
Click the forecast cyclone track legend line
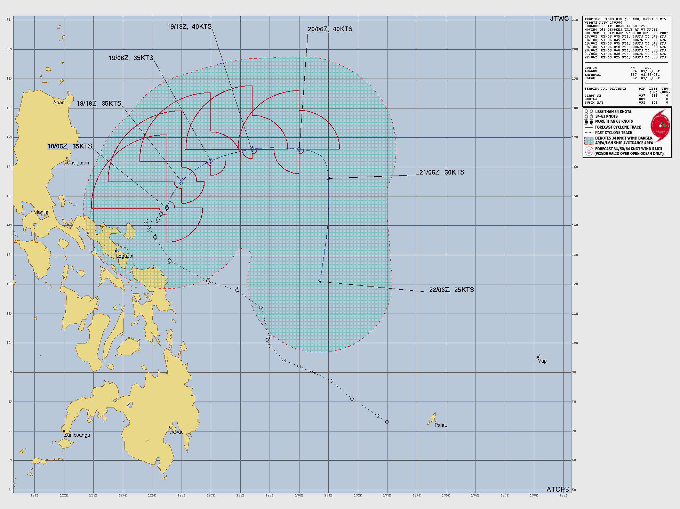[589, 128]
